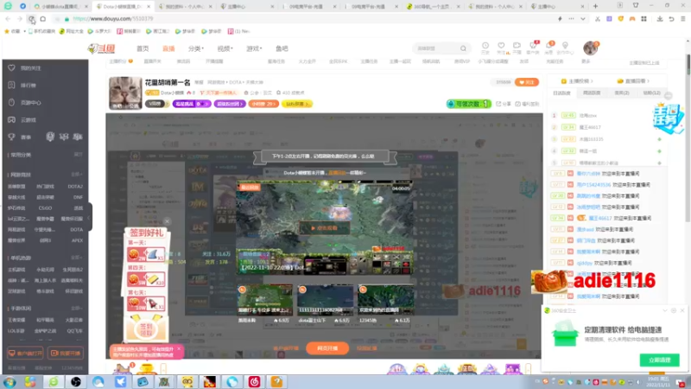
Task: Open 页游中心 in sidebar
Action: point(30,102)
